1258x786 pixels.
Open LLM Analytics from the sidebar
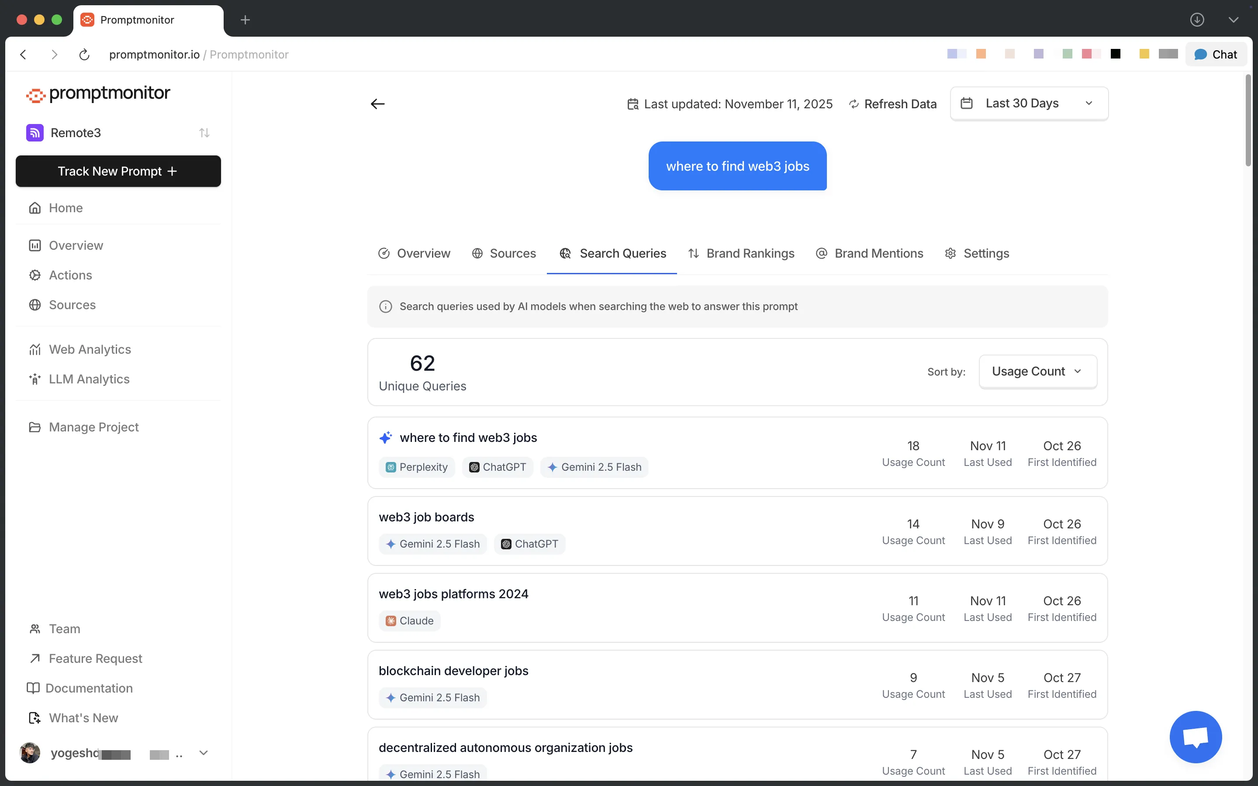[89, 379]
